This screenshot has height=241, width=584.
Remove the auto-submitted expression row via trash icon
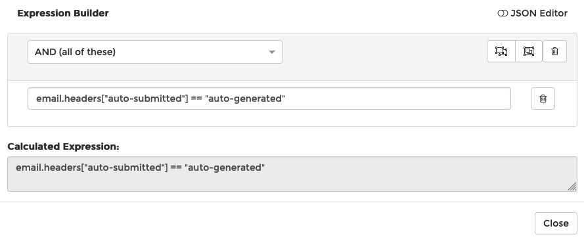pyautogui.click(x=543, y=99)
